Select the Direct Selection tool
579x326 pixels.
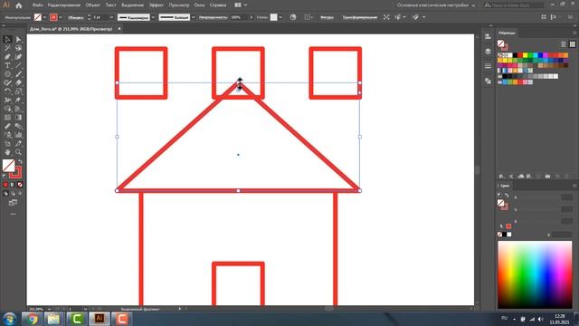pos(18,40)
